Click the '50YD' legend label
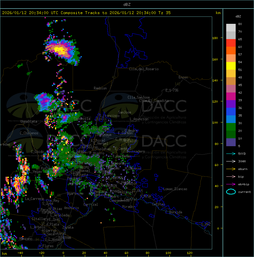This screenshot has height=257, width=254. [242, 154]
